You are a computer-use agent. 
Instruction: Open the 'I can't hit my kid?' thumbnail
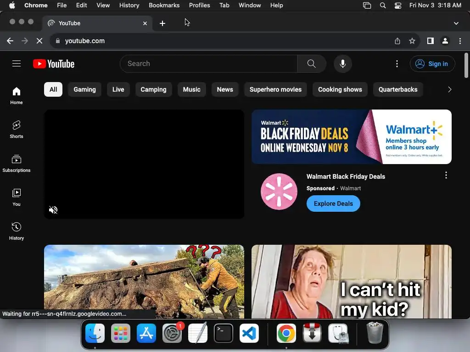[352, 281]
